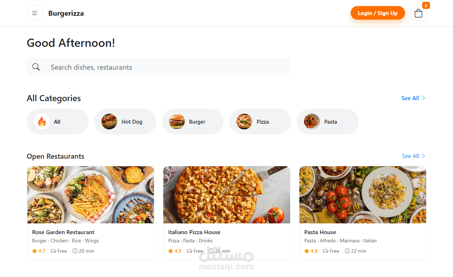
Task: Click the fire icon in All category
Action: [x=42, y=122]
